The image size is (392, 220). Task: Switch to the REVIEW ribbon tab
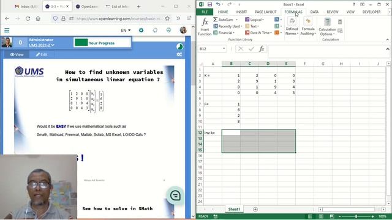[x=332, y=12]
